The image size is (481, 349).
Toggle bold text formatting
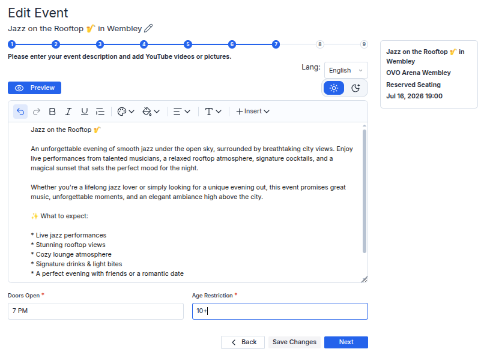coord(52,112)
